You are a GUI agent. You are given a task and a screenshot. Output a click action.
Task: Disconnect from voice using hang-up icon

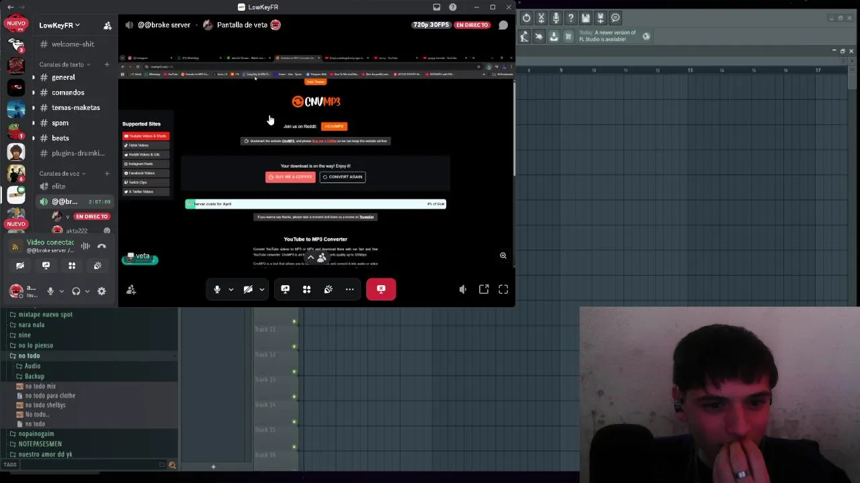[x=101, y=246]
